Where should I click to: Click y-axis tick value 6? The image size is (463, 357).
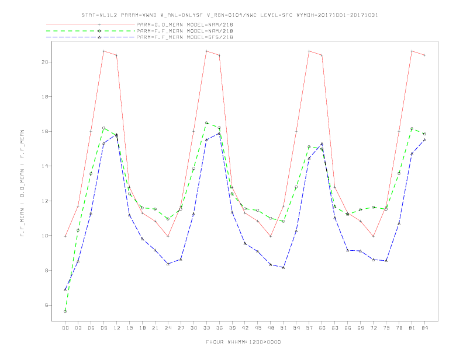(47, 305)
